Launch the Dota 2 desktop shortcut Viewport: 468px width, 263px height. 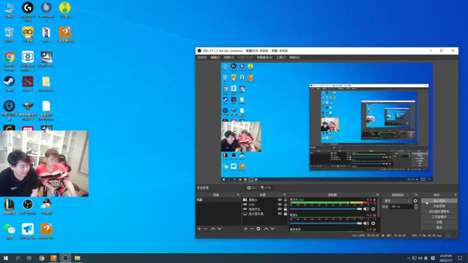pyautogui.click(x=27, y=84)
